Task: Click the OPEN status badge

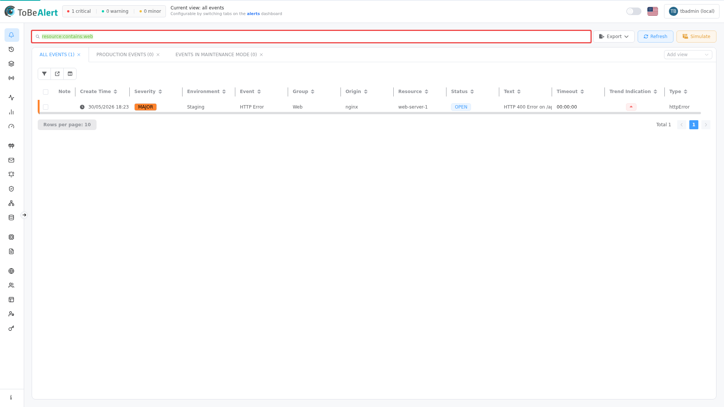Action: point(461,107)
